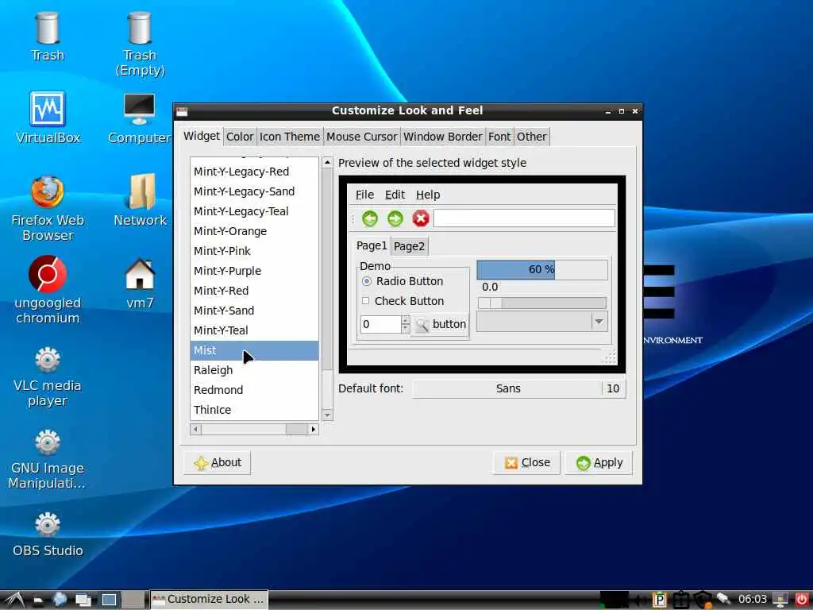Switch to the Icon Theme tab
Screen dimensions: 813x610
click(x=289, y=137)
